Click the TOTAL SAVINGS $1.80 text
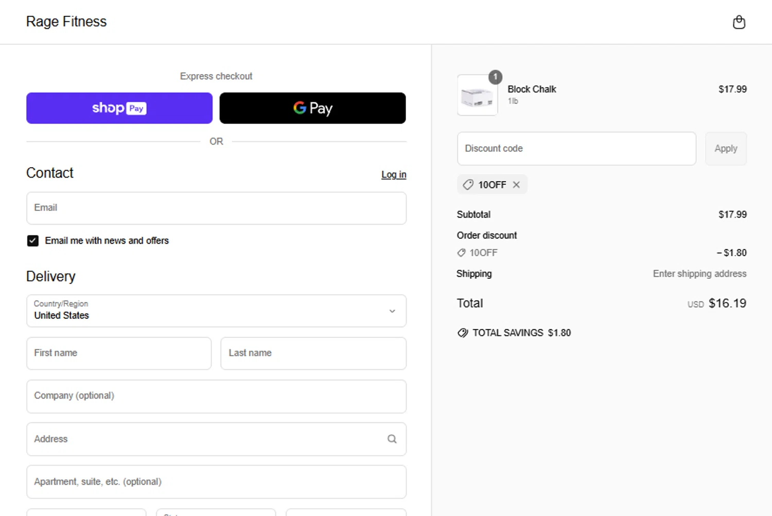This screenshot has height=516, width=772. (x=521, y=333)
